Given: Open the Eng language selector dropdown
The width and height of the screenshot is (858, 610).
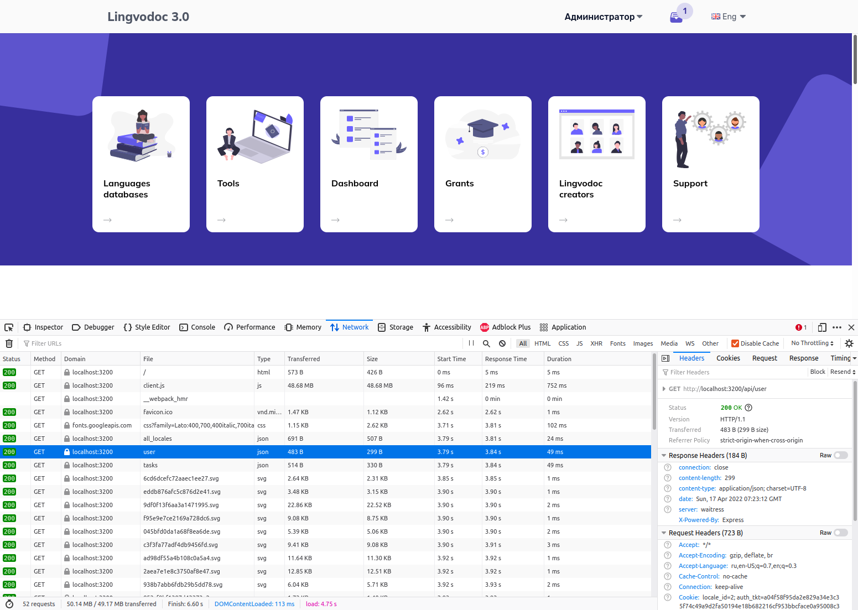Looking at the screenshot, I should coord(728,17).
